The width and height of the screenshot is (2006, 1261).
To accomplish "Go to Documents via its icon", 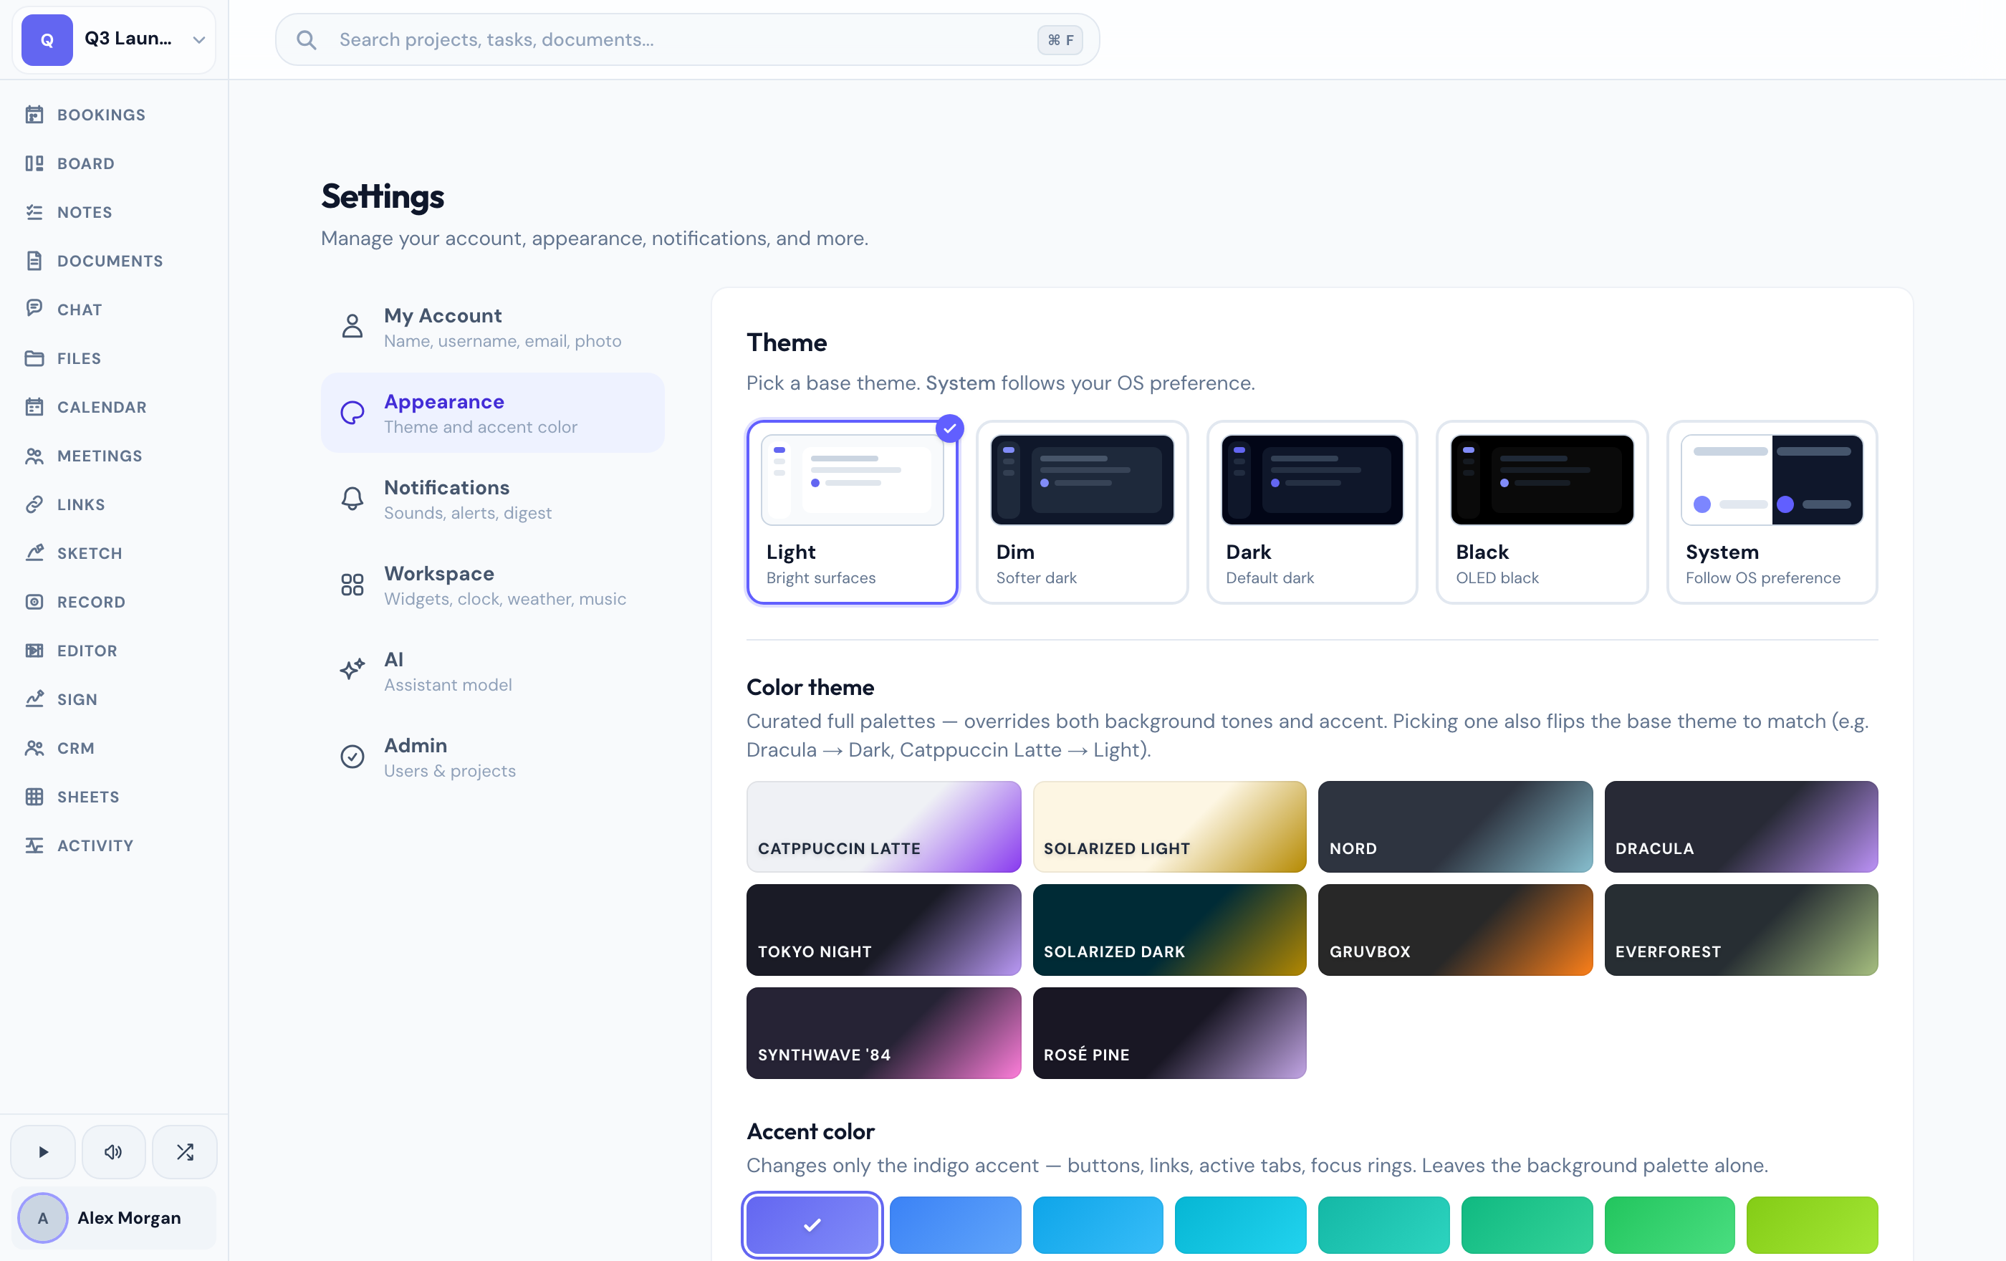I will (34, 261).
